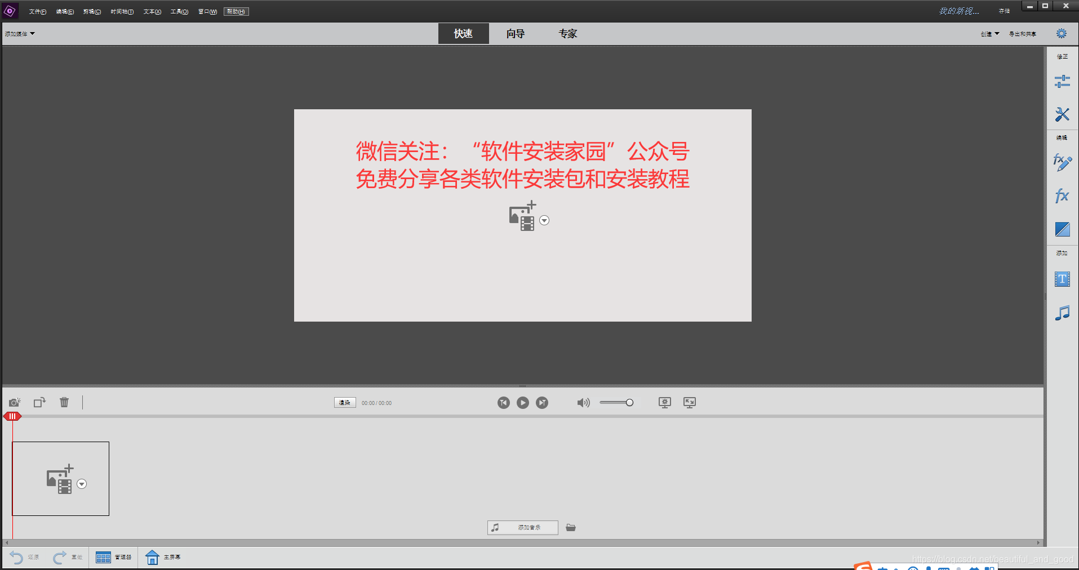The image size is (1079, 570).
Task: Open the 文件(F) menu
Action: pyautogui.click(x=37, y=12)
